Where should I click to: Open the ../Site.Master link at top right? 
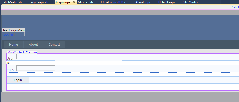point(234,7)
